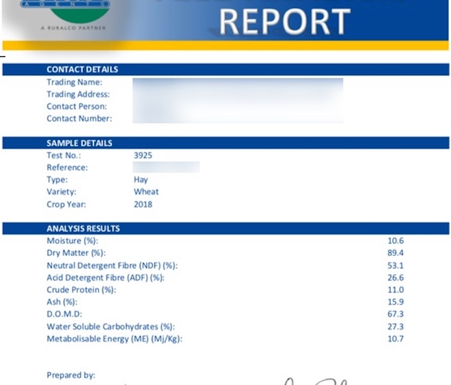Click the Wheat variety value
451x385 pixels.
click(146, 192)
